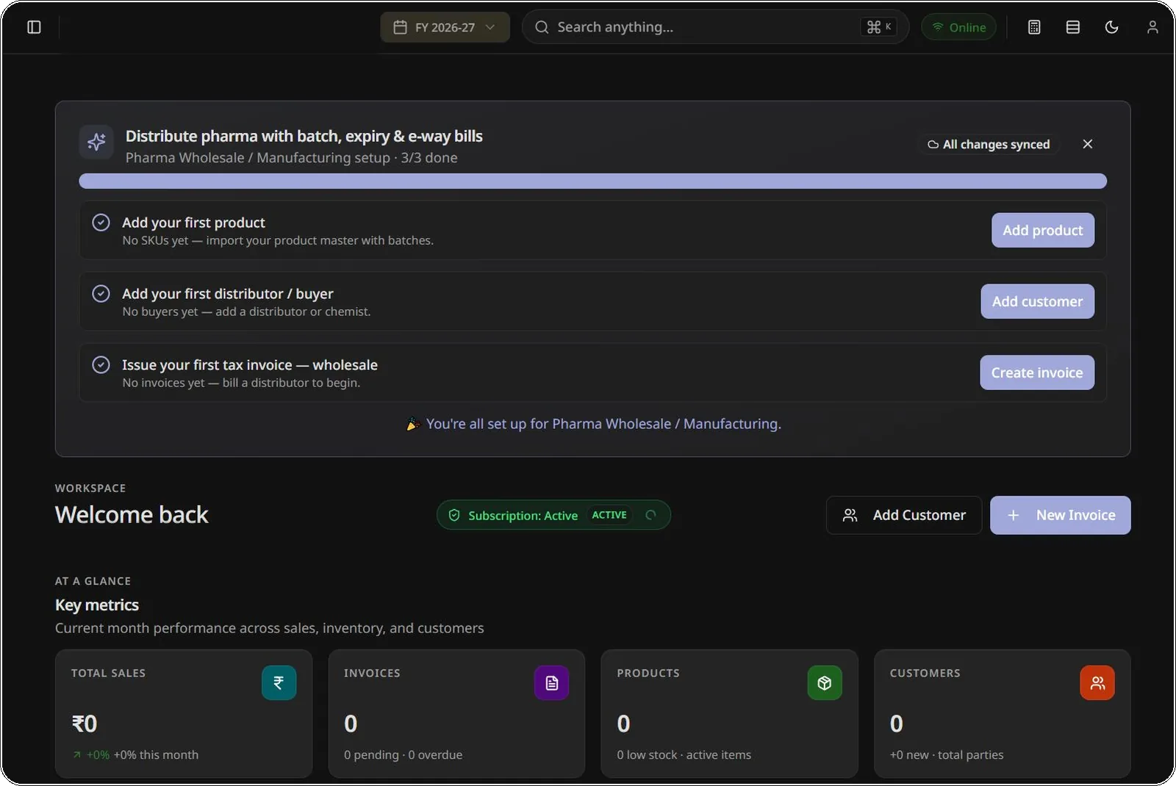Screen dimensions: 1176x786
Task: Click the people icon on Add Customer
Action: pos(850,515)
